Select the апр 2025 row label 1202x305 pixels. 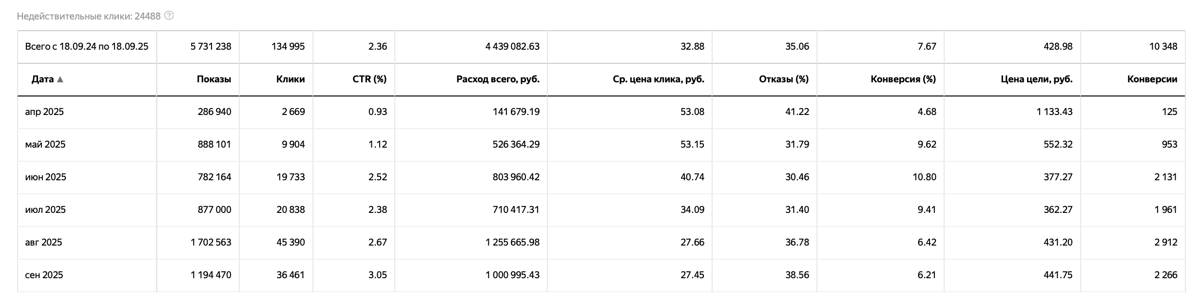[44, 112]
